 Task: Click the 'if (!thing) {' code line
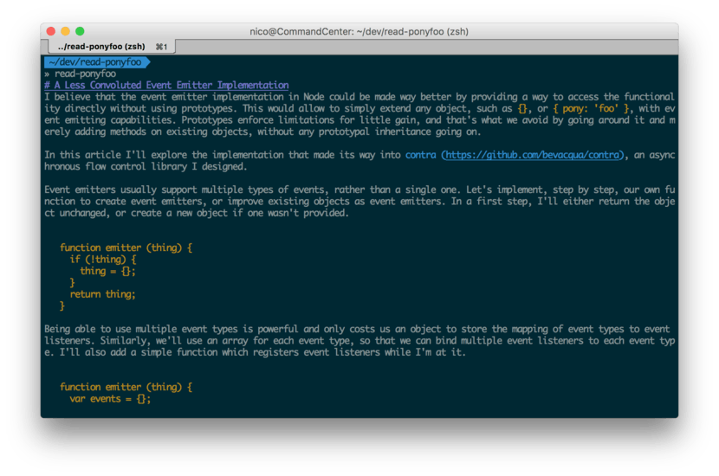pyautogui.click(x=103, y=260)
